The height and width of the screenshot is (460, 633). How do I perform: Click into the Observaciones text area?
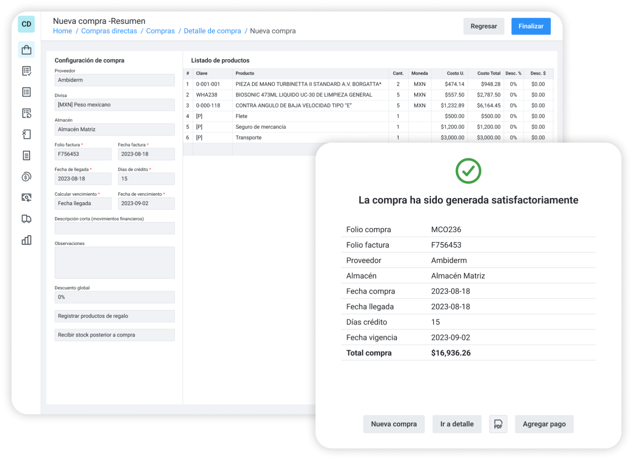[x=115, y=262]
